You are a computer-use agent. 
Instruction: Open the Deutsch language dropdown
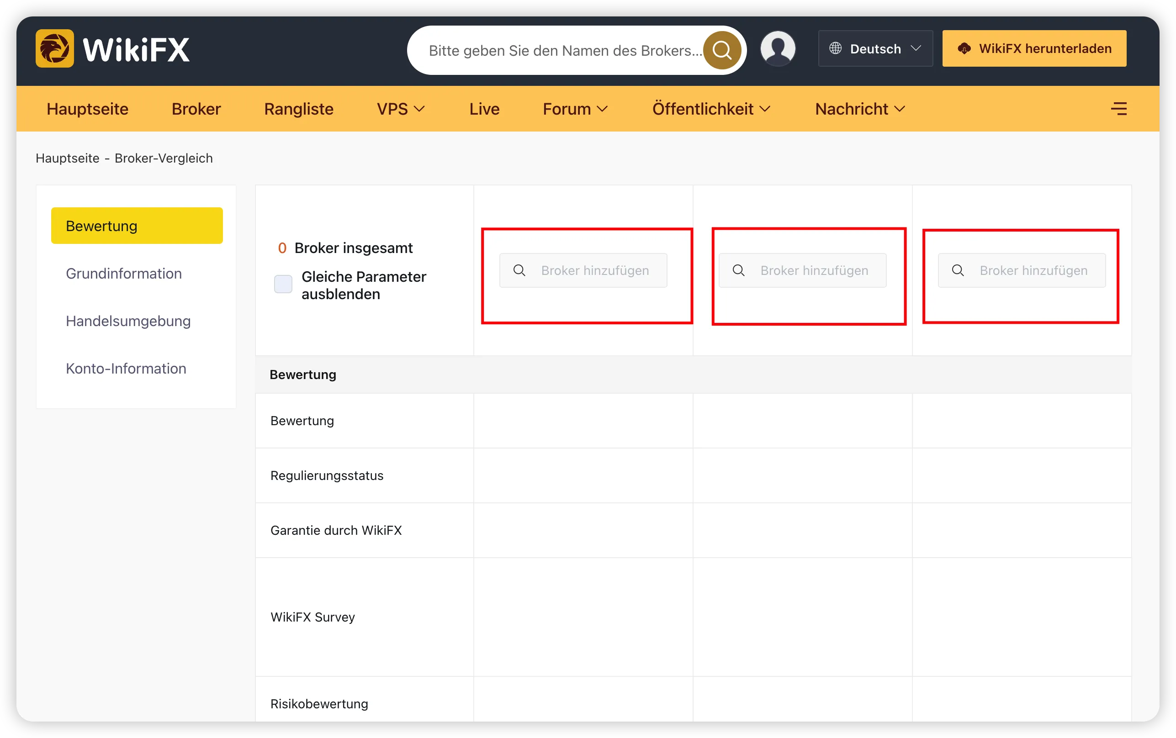(x=875, y=48)
